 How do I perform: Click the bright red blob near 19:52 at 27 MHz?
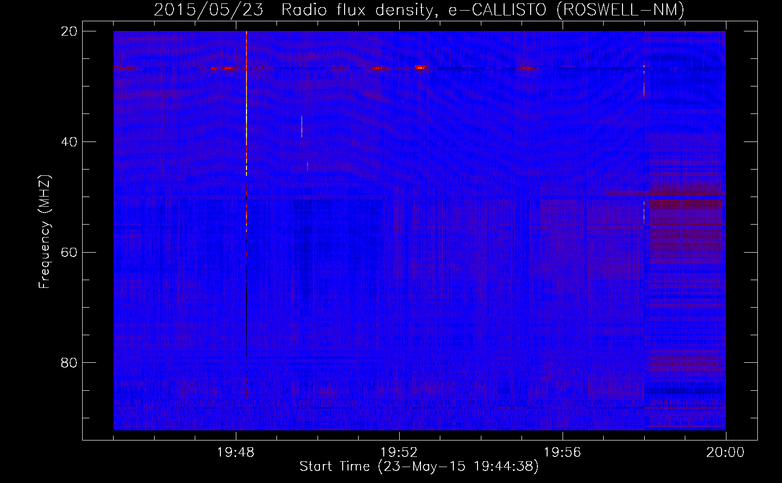[x=421, y=68]
